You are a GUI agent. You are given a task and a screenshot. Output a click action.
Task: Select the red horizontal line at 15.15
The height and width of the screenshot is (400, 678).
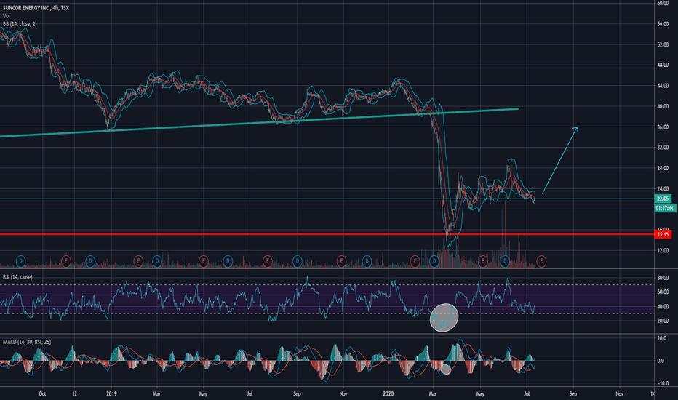pos(327,234)
